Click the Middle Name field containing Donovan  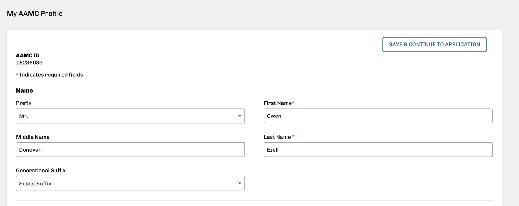(130, 150)
